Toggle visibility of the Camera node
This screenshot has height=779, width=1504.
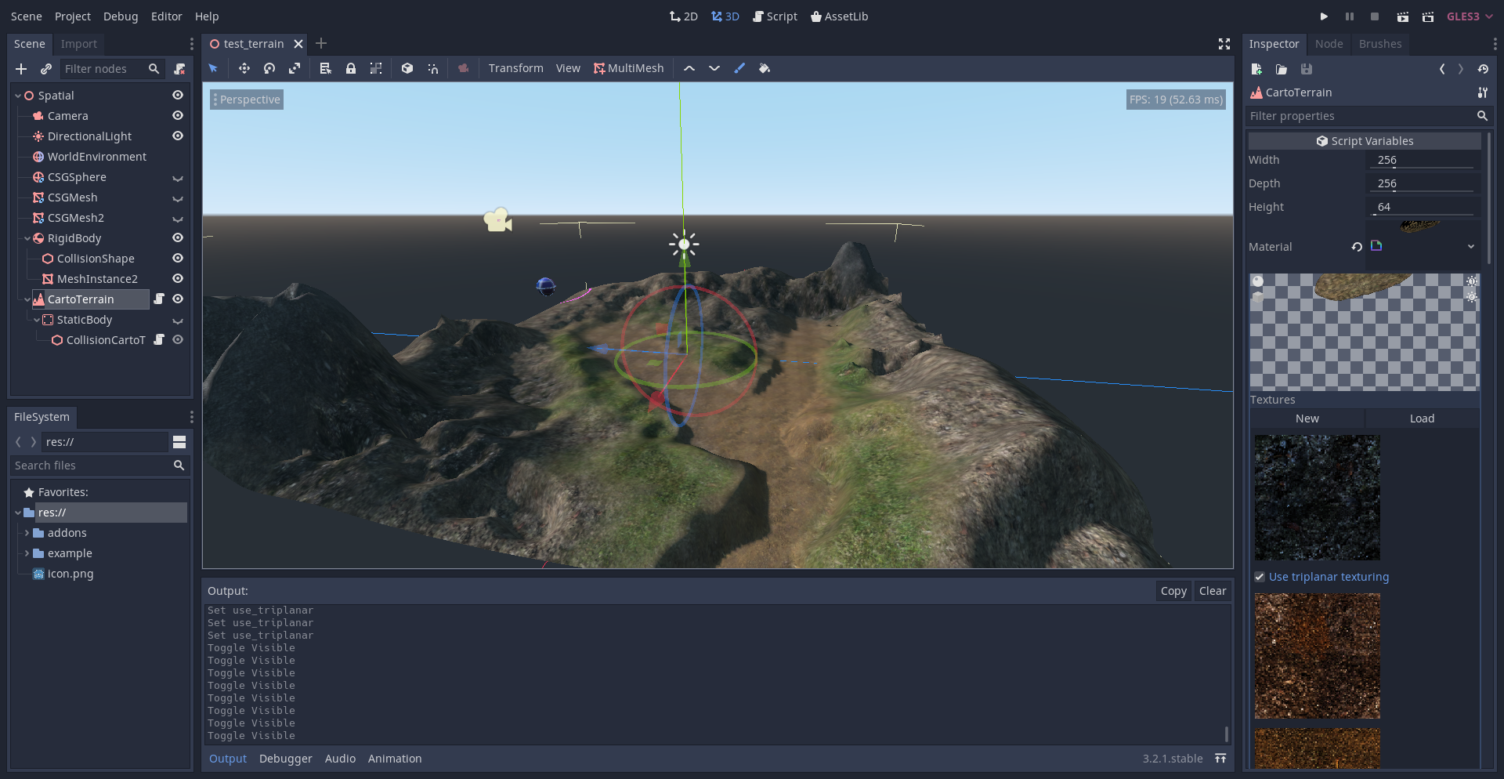[178, 115]
